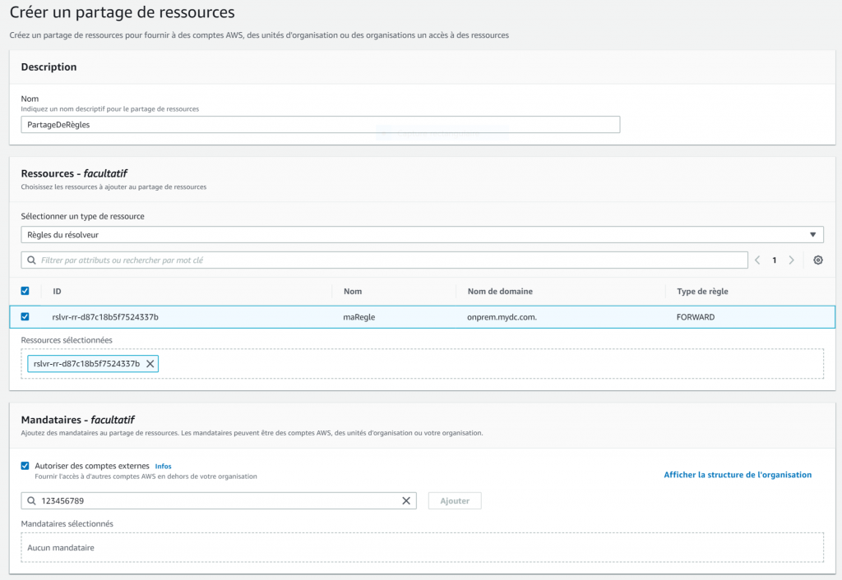Click the Aucun mandataire placeholder text
The image size is (842, 580).
(x=61, y=548)
